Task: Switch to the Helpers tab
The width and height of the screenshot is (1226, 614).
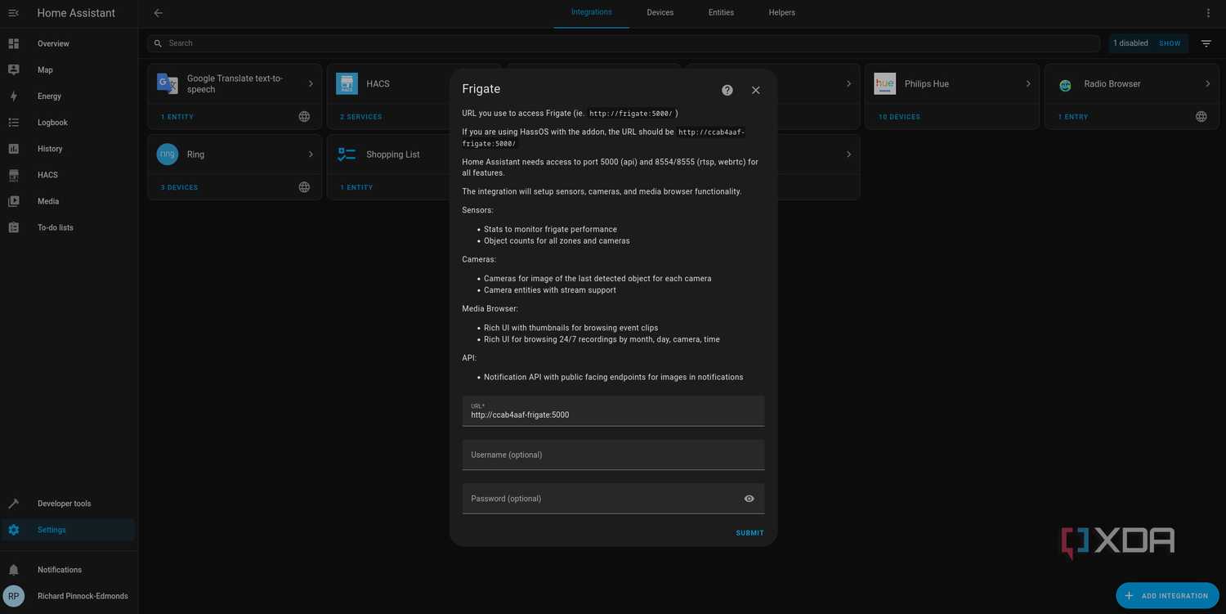Action: (x=782, y=13)
